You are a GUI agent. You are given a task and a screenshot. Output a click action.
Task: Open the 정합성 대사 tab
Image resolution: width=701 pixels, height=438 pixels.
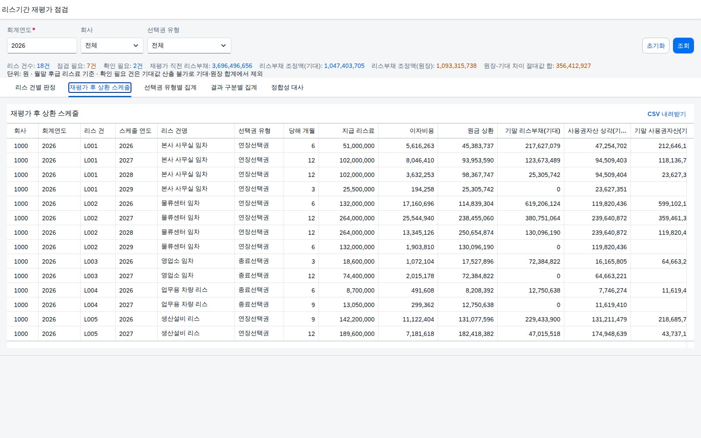[287, 88]
